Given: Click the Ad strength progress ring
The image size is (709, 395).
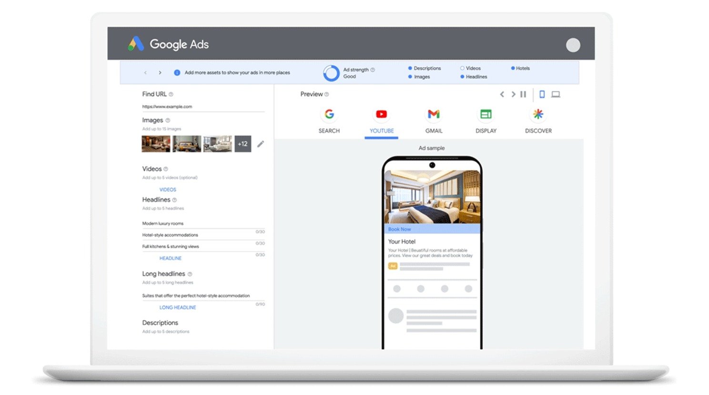Looking at the screenshot, I should pyautogui.click(x=331, y=72).
